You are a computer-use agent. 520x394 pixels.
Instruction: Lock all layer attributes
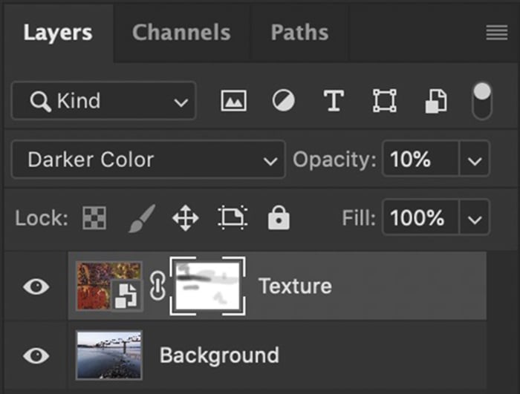point(279,217)
